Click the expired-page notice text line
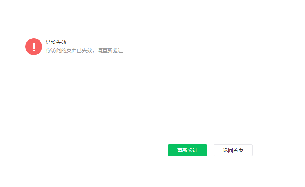This screenshot has width=305, height=187. pyautogui.click(x=84, y=50)
